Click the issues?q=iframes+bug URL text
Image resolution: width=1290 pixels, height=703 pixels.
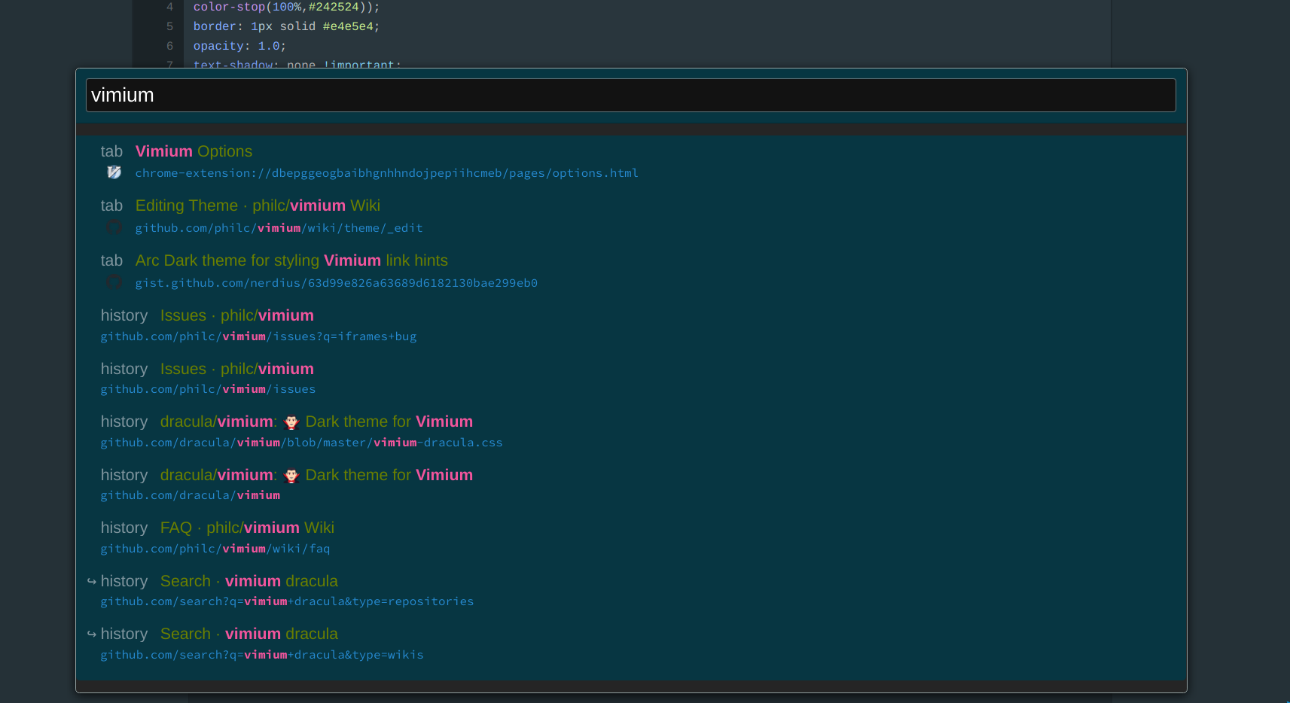tap(258, 336)
